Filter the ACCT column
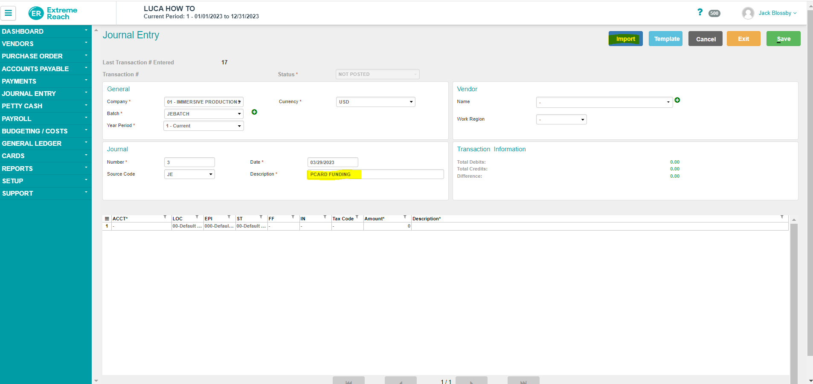The image size is (813, 384). pos(165,217)
